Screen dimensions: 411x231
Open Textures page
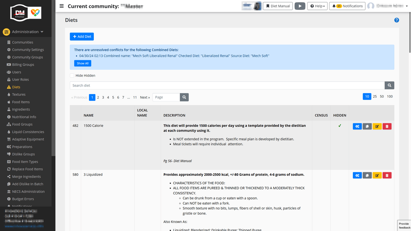19,94
